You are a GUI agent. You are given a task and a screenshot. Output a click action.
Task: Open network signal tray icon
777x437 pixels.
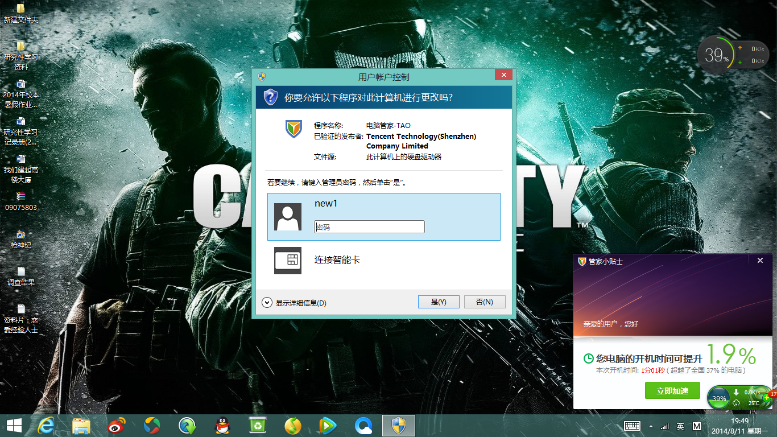click(x=664, y=426)
